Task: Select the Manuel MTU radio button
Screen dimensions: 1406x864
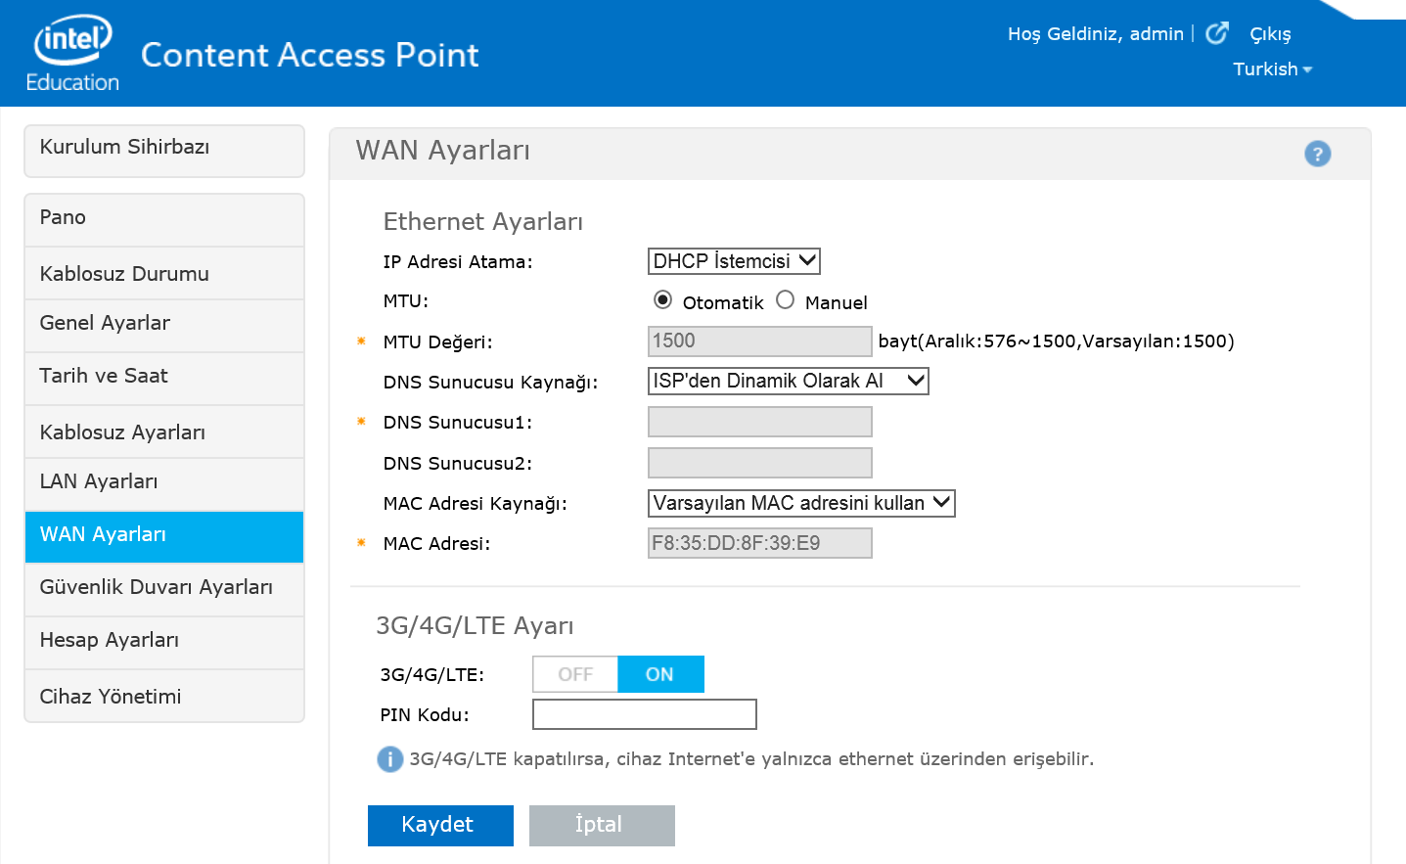Action: tap(785, 299)
